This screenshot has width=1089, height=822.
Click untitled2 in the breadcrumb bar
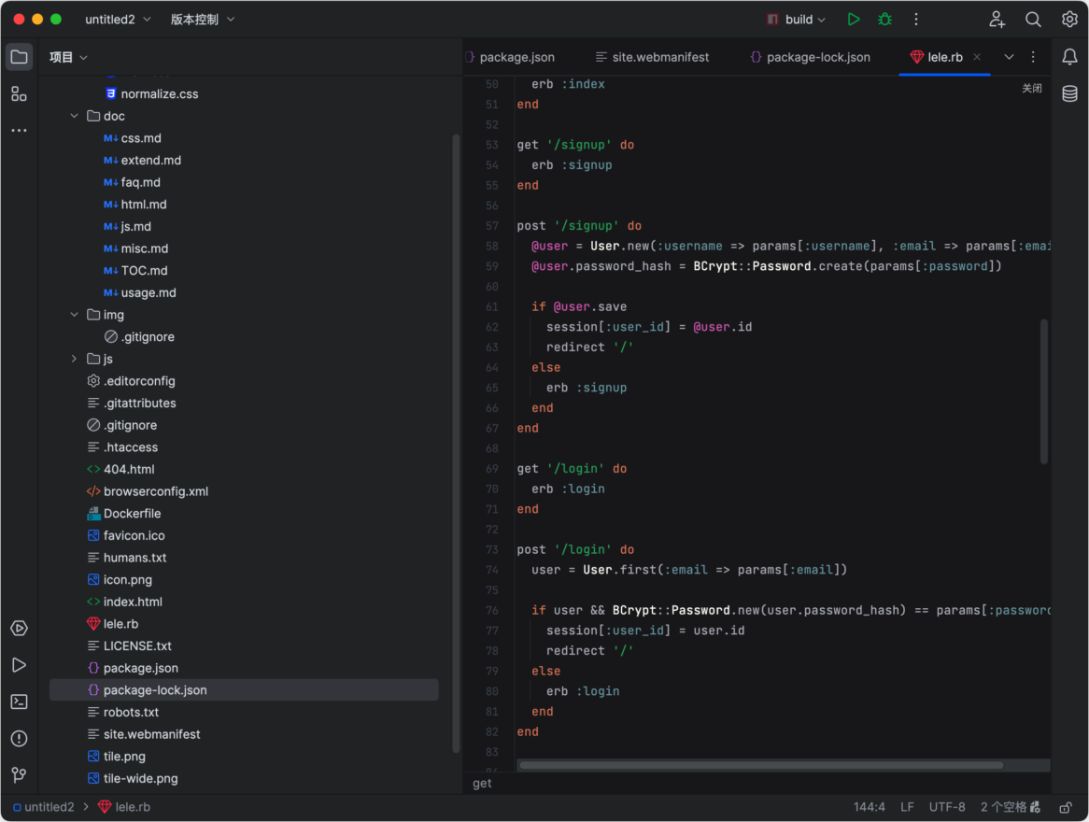pos(44,807)
